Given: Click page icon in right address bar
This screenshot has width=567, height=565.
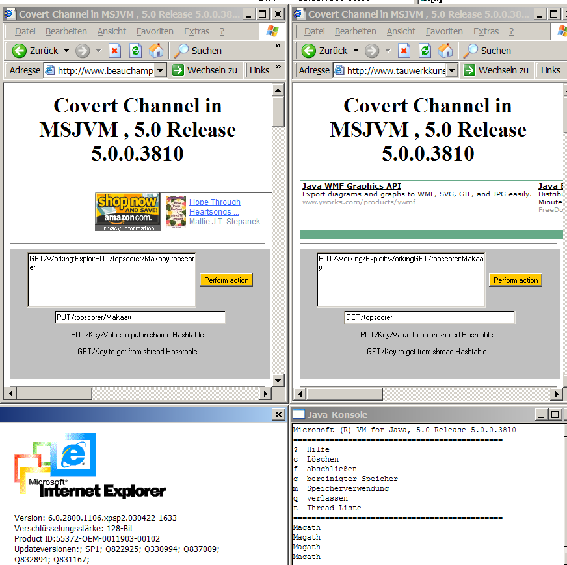Looking at the screenshot, I should point(339,70).
